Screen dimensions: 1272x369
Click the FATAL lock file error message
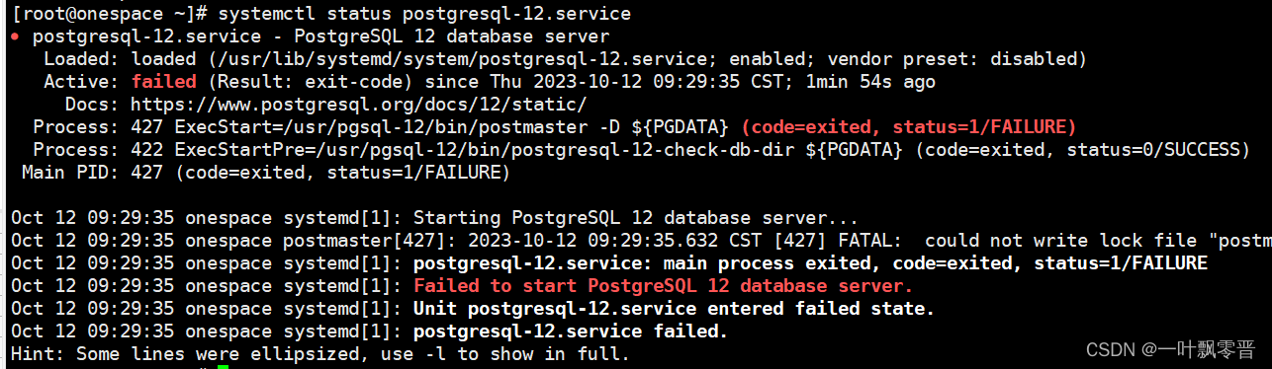coord(1068,241)
